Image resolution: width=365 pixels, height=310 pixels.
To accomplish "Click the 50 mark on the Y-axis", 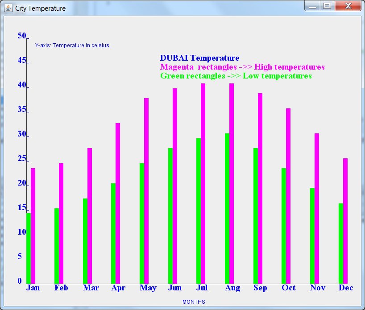I will pyautogui.click(x=22, y=36).
